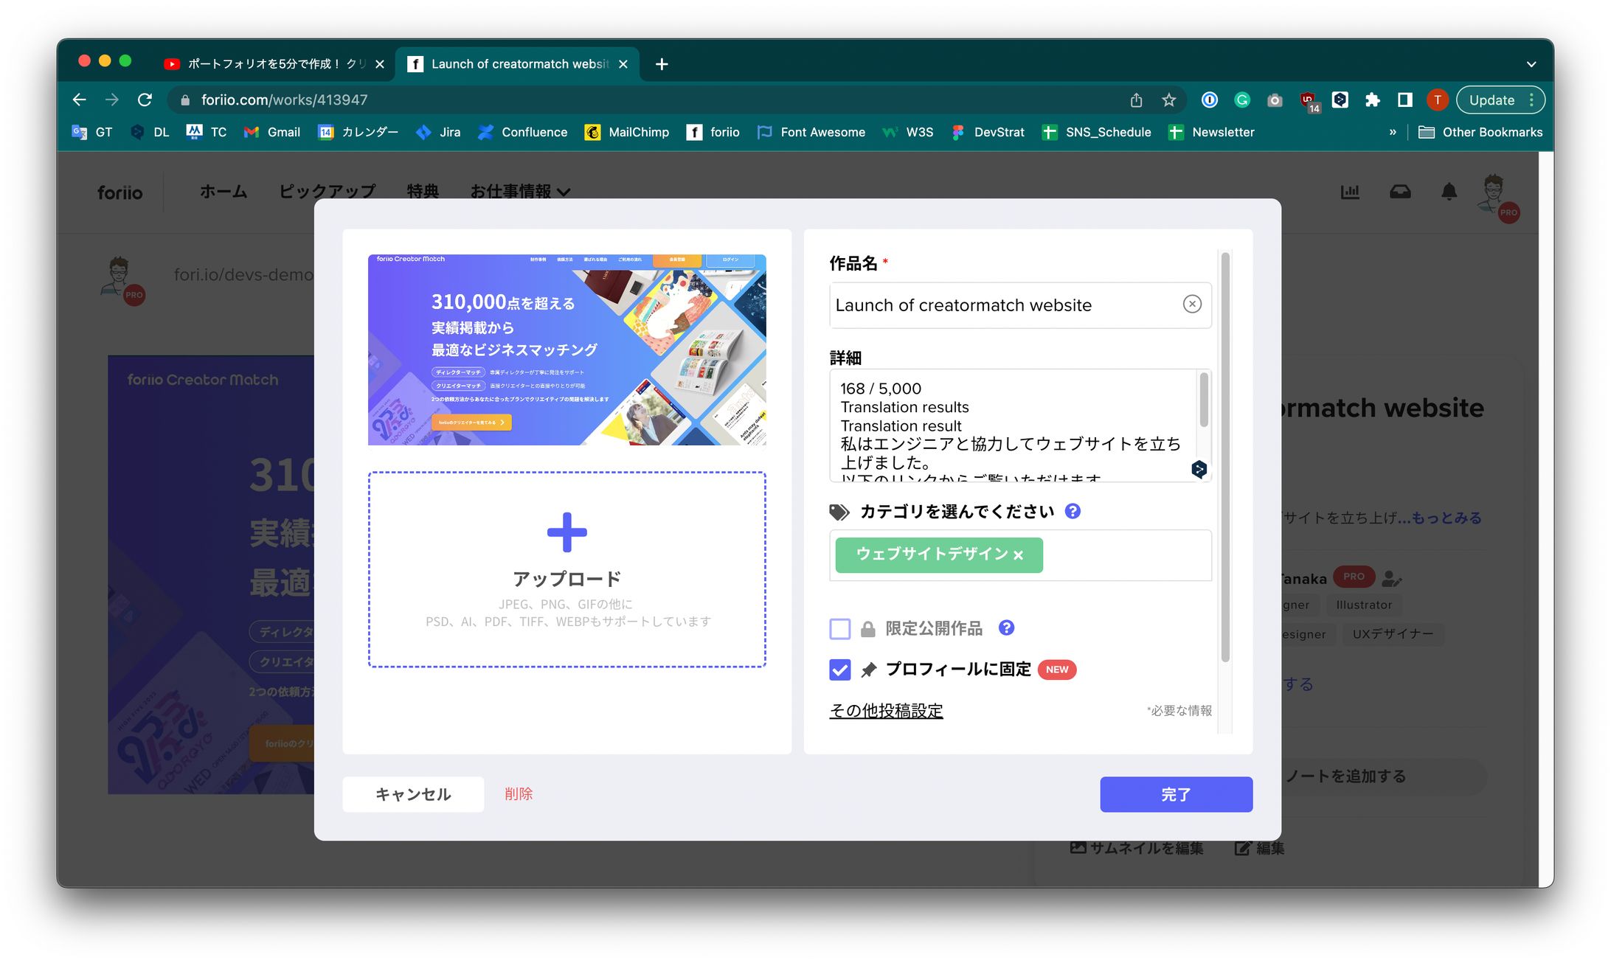Open the statistics chart icon in header

pos(1350,192)
